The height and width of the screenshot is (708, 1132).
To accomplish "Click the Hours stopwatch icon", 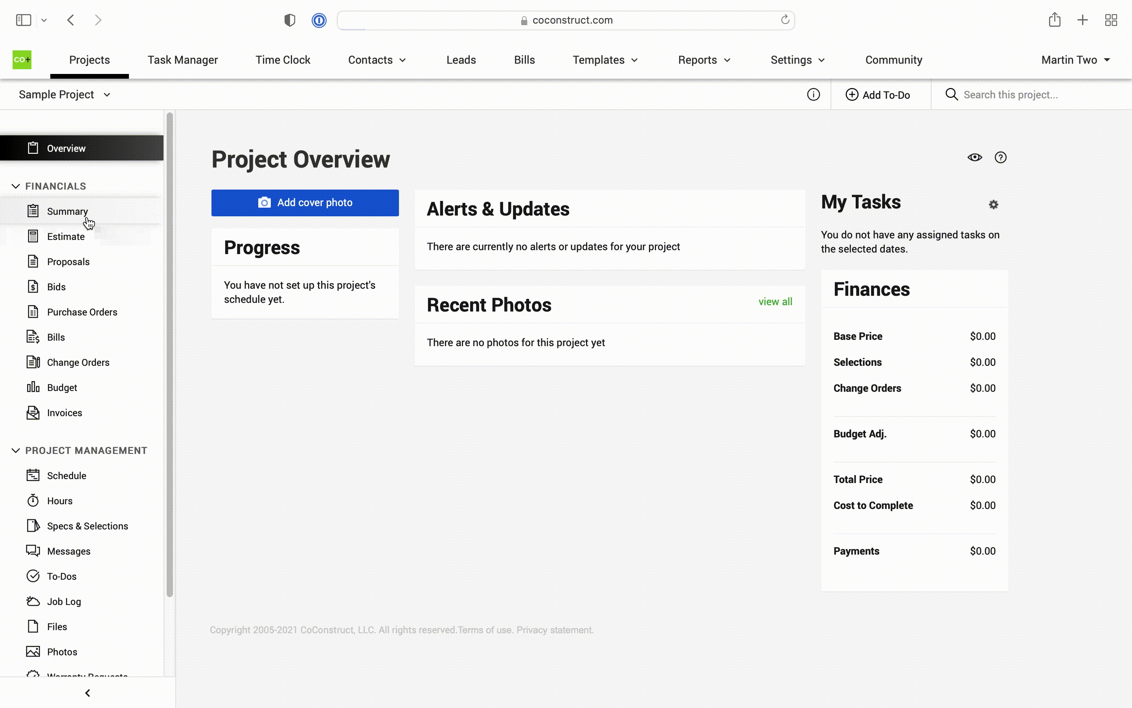I will [33, 501].
